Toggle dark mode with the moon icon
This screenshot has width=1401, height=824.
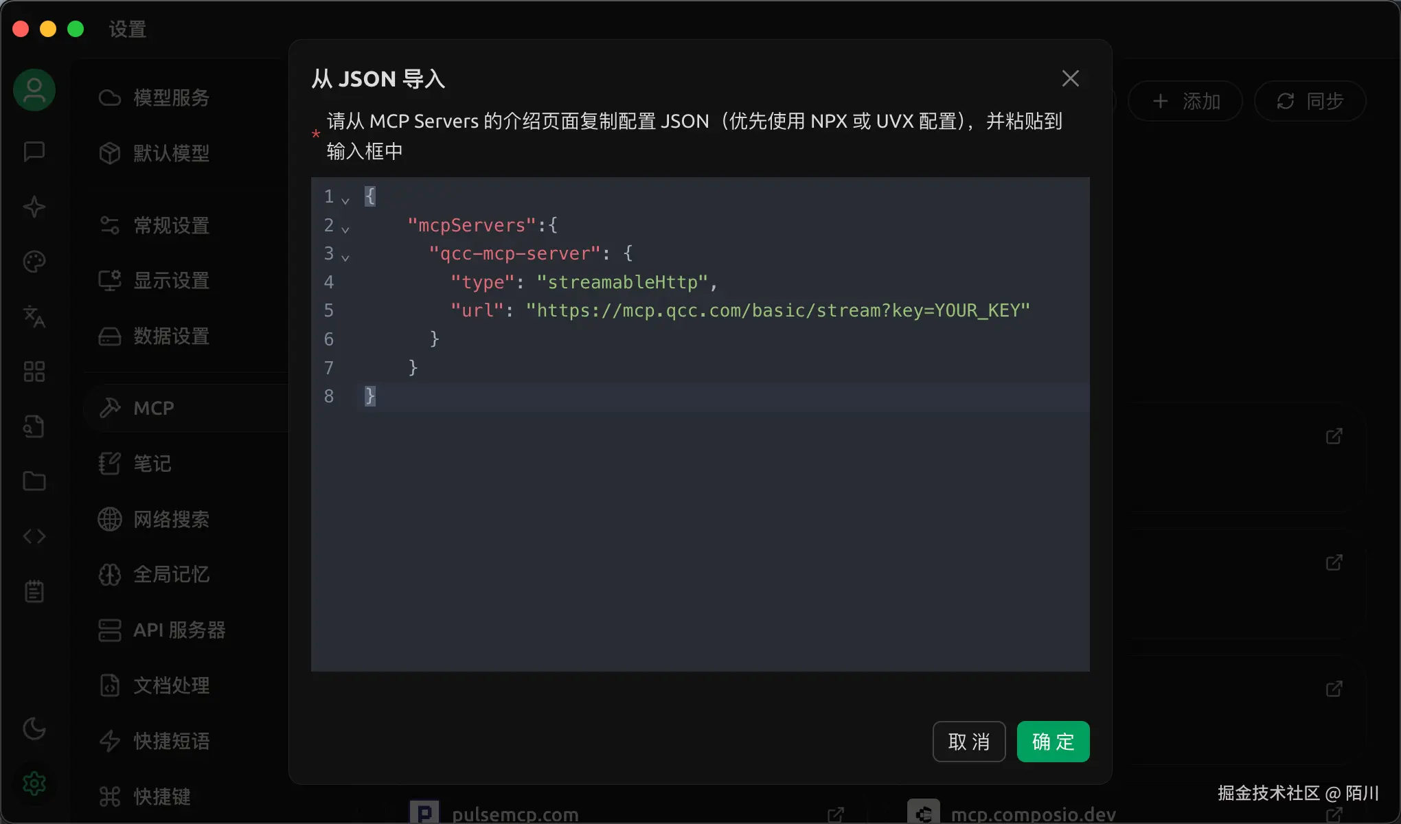(34, 729)
